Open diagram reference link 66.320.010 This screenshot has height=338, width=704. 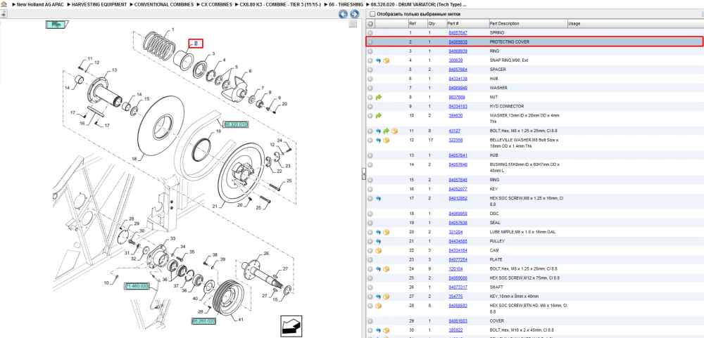point(236,124)
